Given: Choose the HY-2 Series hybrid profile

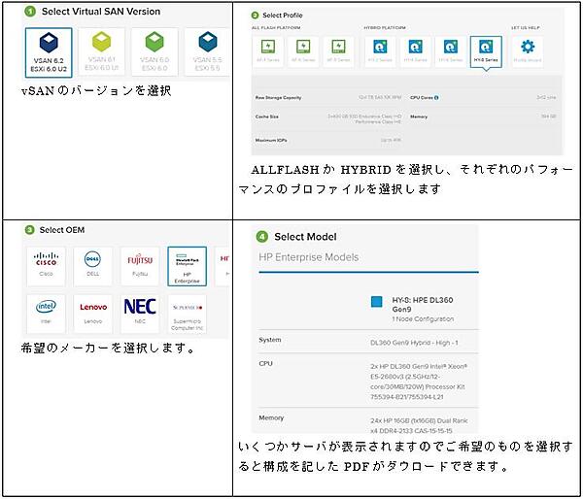Looking at the screenshot, I should tap(380, 51).
